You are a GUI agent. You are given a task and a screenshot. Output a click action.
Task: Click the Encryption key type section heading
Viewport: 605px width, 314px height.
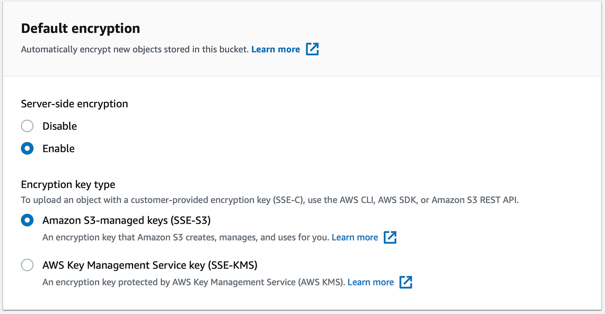click(x=68, y=184)
